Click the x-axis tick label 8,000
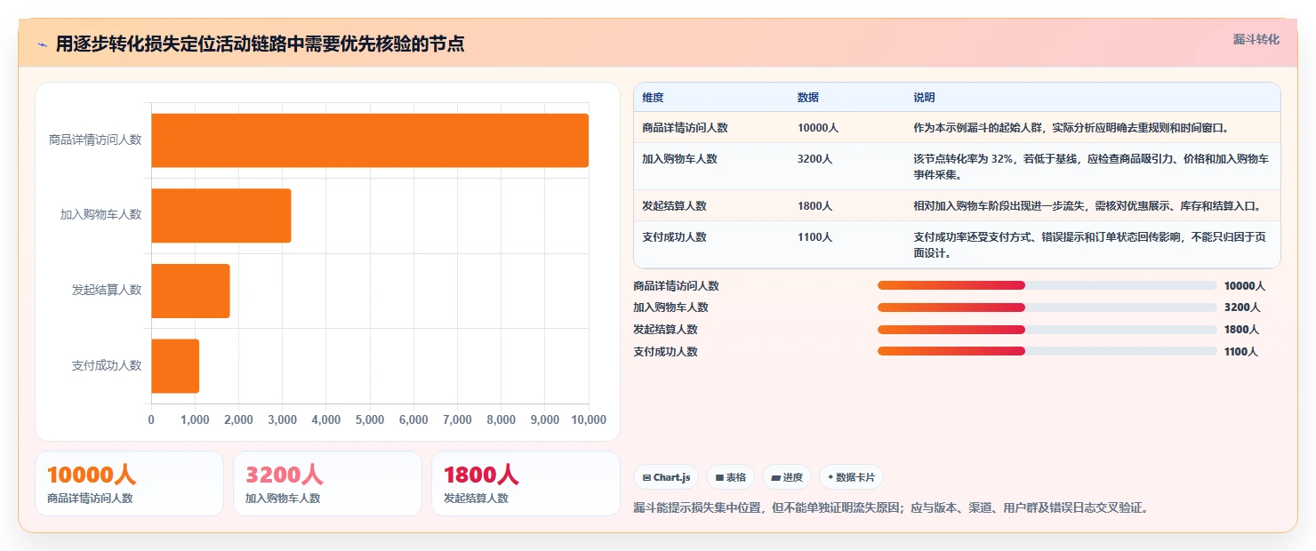 coord(502,419)
